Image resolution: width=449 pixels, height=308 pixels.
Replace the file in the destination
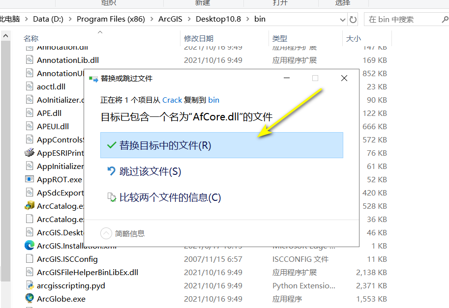222,145
